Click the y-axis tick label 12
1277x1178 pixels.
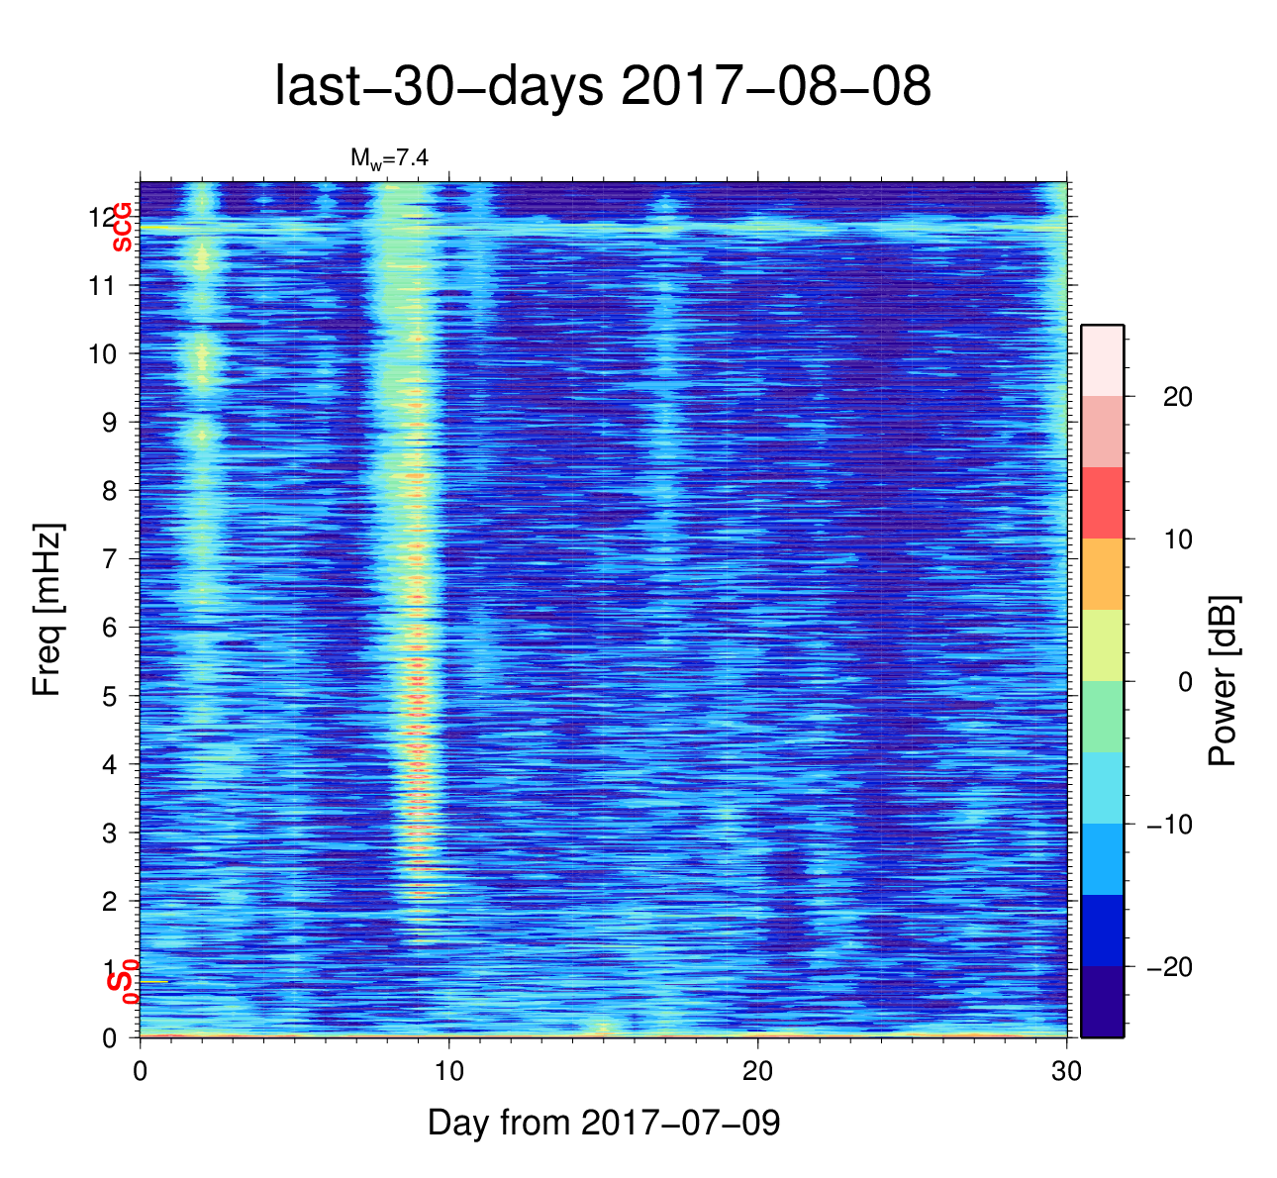point(102,217)
